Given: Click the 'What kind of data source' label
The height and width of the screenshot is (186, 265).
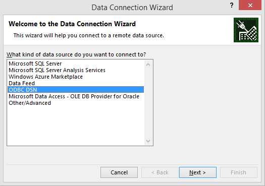Looking at the screenshot, I should click(x=76, y=54).
